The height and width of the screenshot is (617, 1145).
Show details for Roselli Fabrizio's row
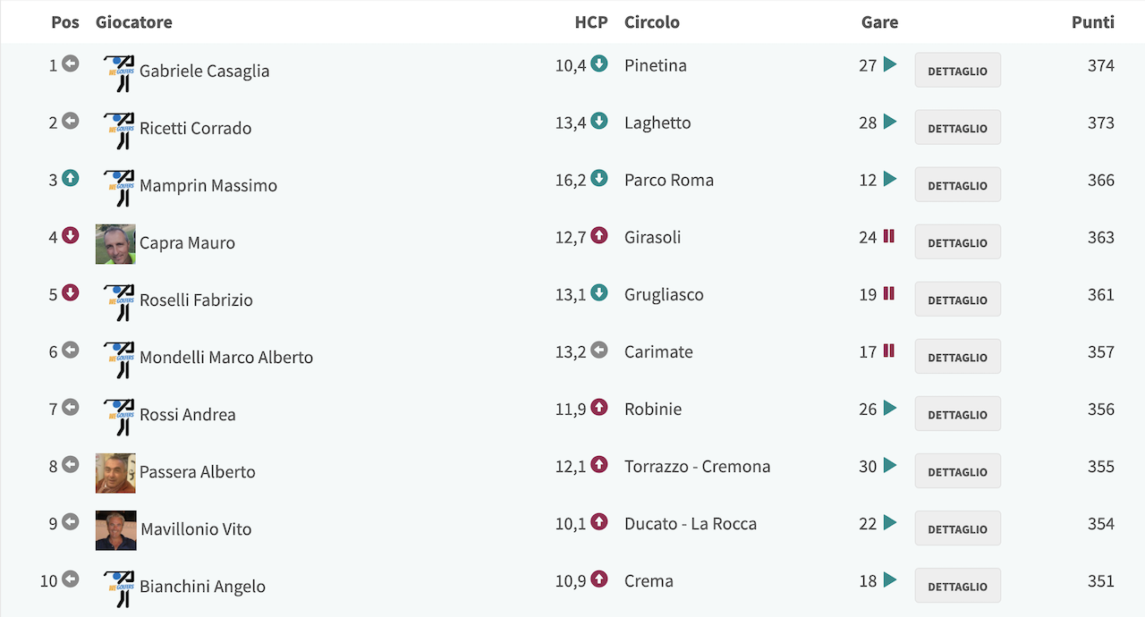[957, 300]
